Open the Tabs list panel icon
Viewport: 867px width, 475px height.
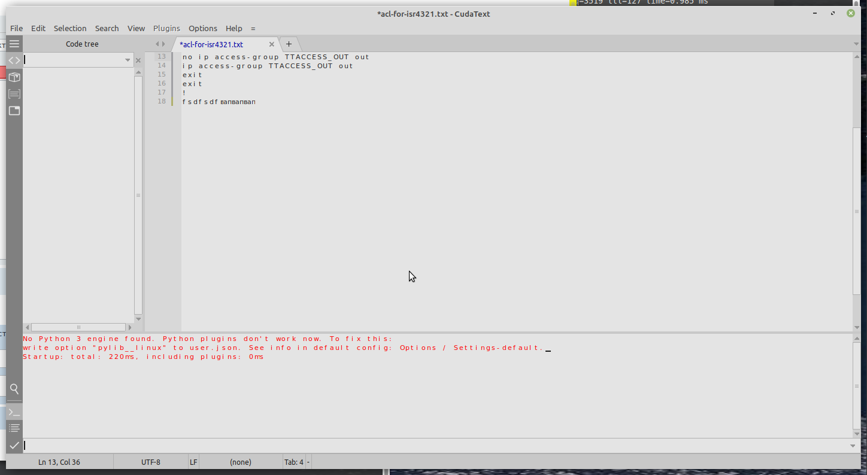pyautogui.click(x=14, y=111)
